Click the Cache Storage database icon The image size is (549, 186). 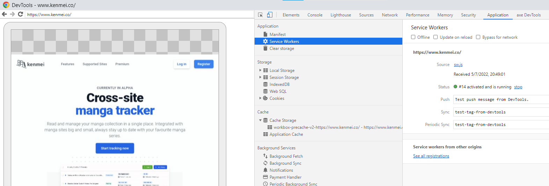[x=265, y=120]
